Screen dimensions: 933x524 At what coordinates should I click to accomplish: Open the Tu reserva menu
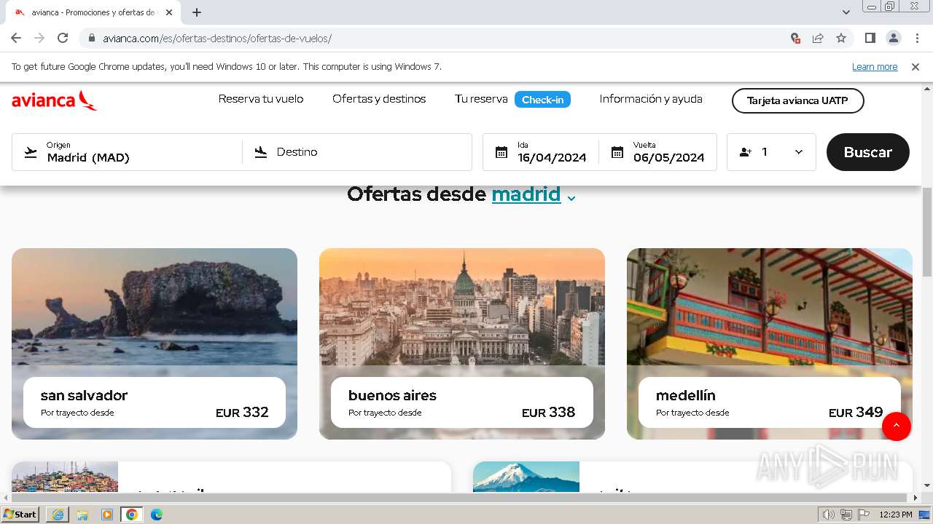click(481, 99)
